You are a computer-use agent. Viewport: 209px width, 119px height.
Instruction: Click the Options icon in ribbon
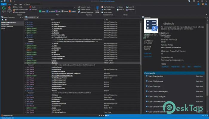coord(118,7)
